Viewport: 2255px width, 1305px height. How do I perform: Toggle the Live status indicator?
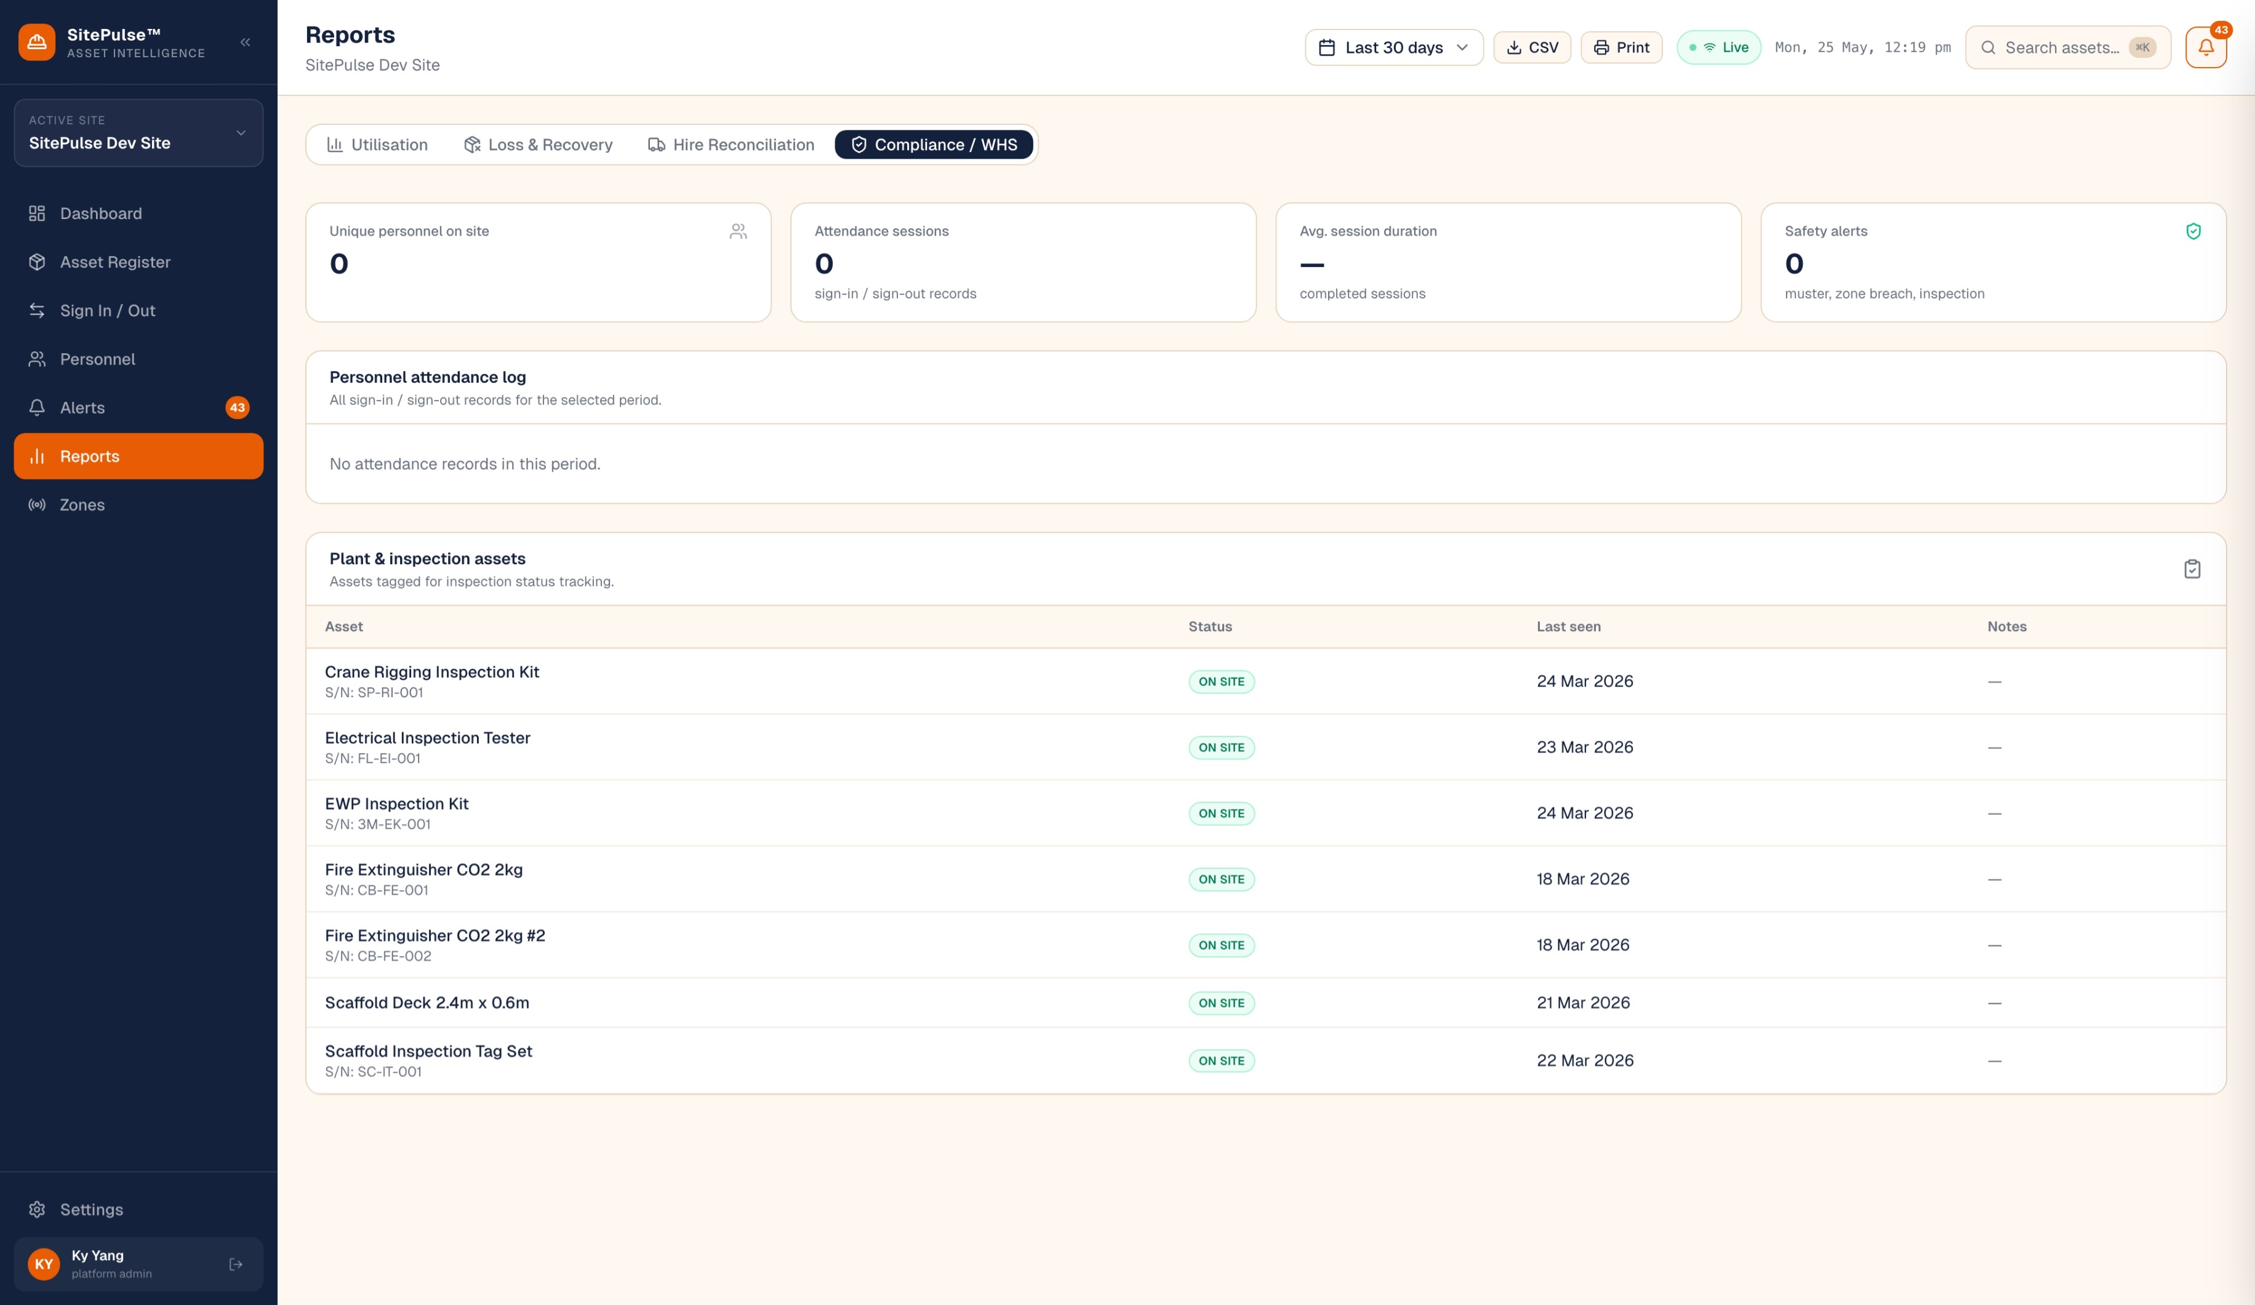(1718, 47)
